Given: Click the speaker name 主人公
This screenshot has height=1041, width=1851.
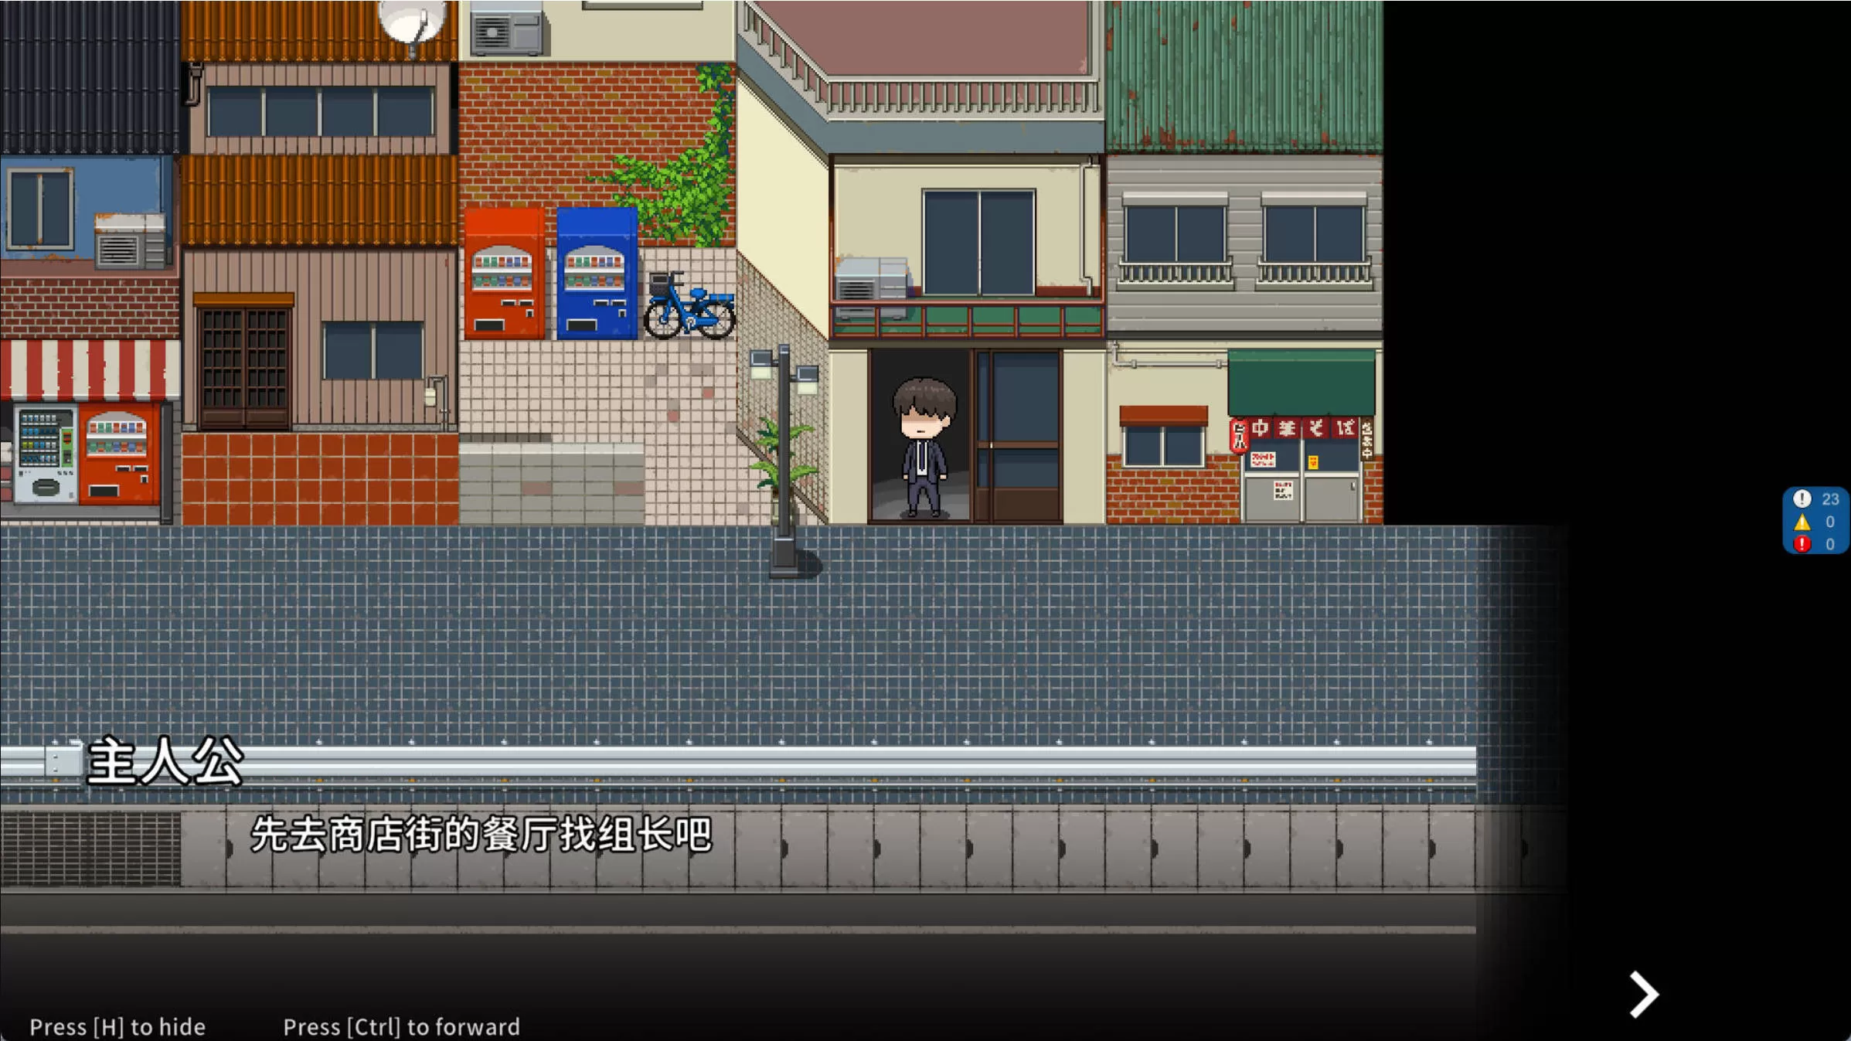Looking at the screenshot, I should click(x=165, y=762).
